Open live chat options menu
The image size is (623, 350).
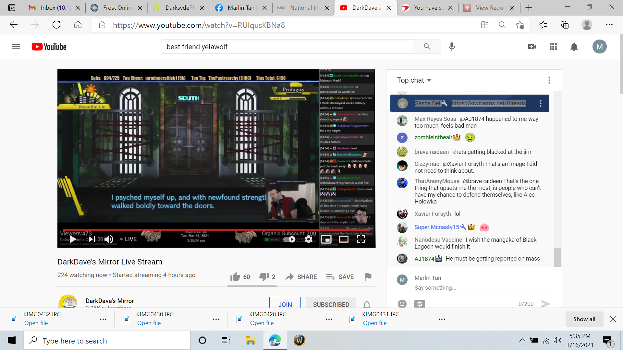tap(549, 80)
